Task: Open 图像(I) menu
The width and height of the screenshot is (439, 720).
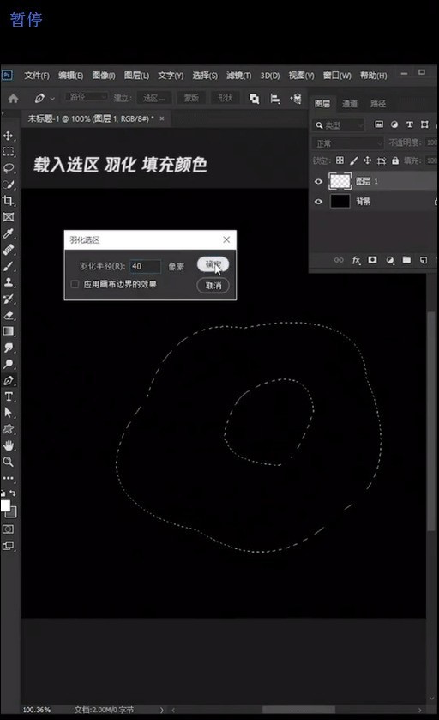Action: [104, 76]
